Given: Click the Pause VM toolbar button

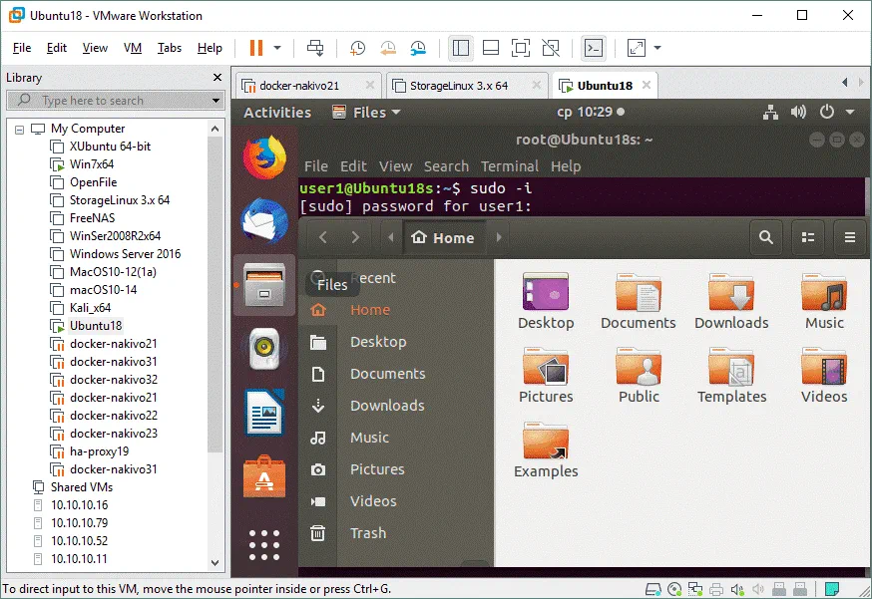Looking at the screenshot, I should pyautogui.click(x=255, y=48).
